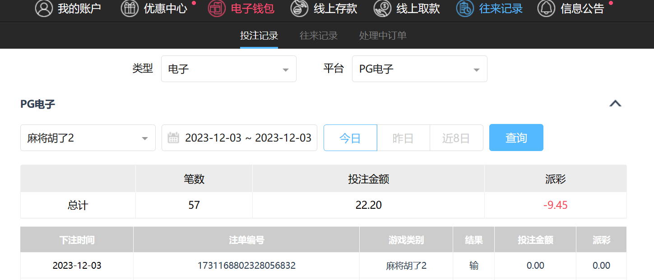Click the calendar icon in date field
The image size is (654, 280).
click(x=173, y=138)
